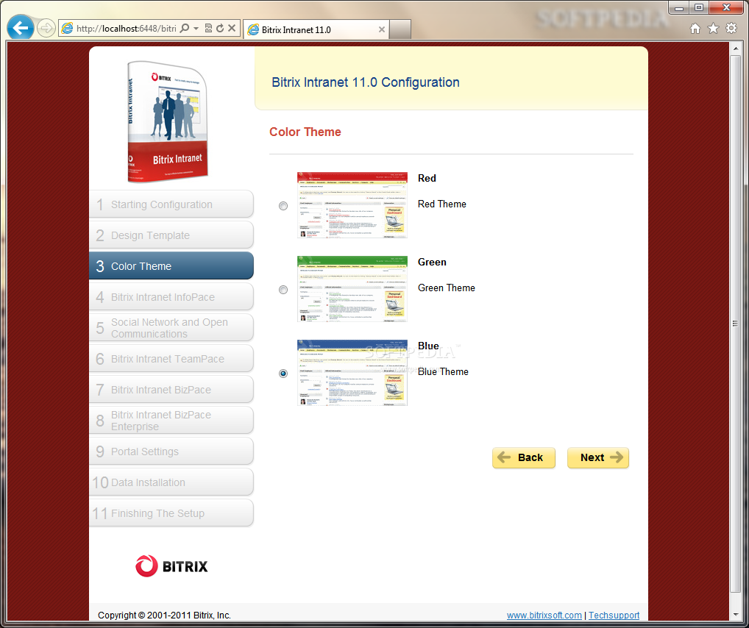The image size is (749, 628).
Task: Go to step 8 BizPace Enterprise
Action: pos(171,421)
